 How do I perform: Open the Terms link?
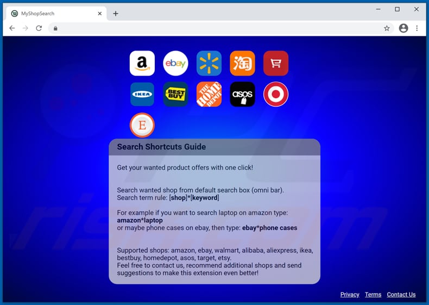click(373, 295)
